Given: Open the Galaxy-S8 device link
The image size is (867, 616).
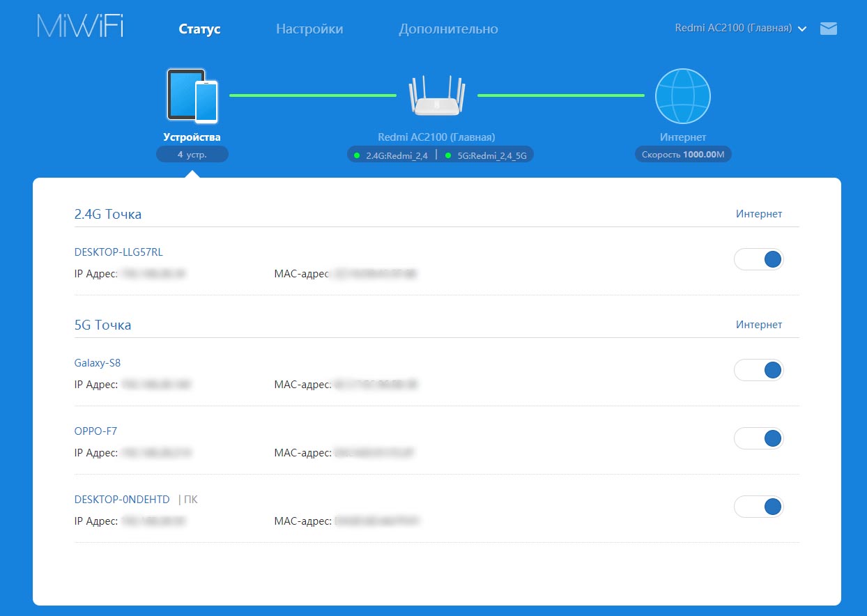Looking at the screenshot, I should (x=98, y=363).
